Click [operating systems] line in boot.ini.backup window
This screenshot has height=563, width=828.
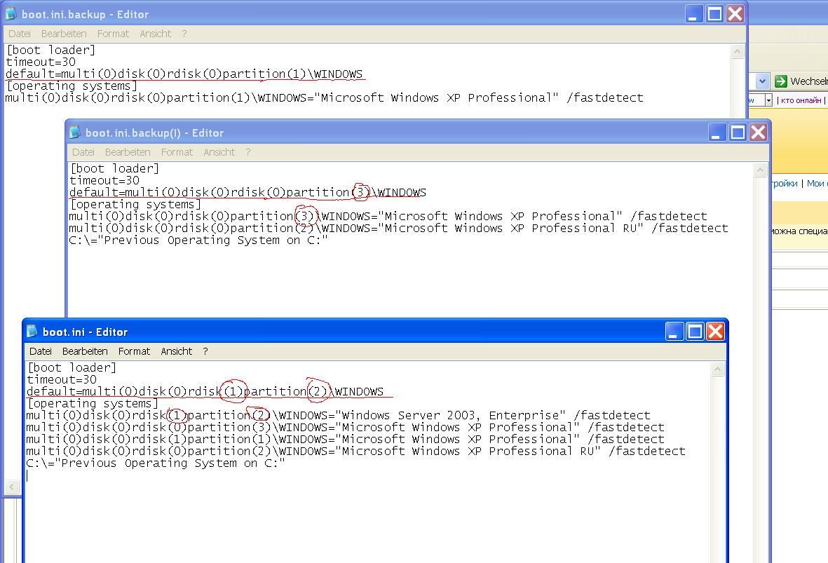(72, 86)
